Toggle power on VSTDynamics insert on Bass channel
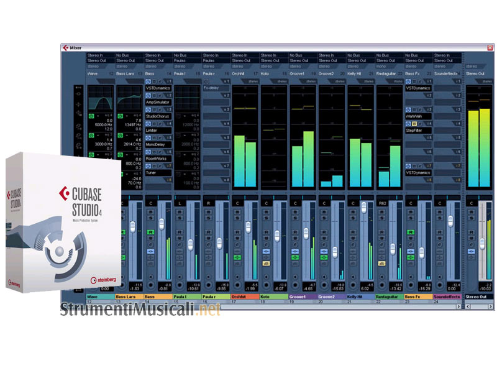The width and height of the screenshot is (497, 373). pos(148,81)
